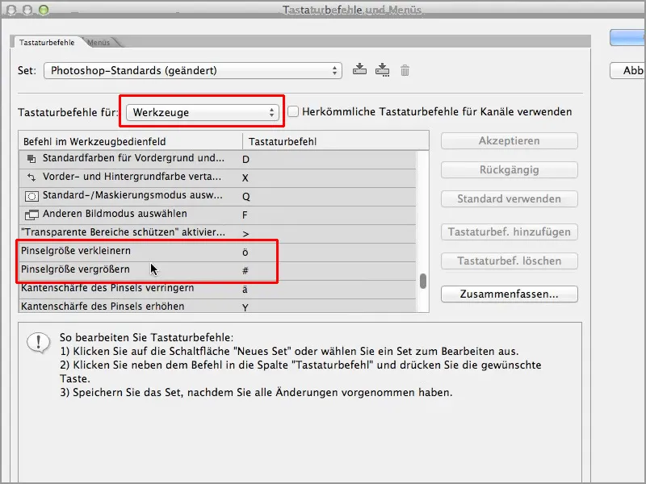The width and height of the screenshot is (646, 484).
Task: Click Befehl im Werkzeugbedienfeld column header
Action: [131, 142]
